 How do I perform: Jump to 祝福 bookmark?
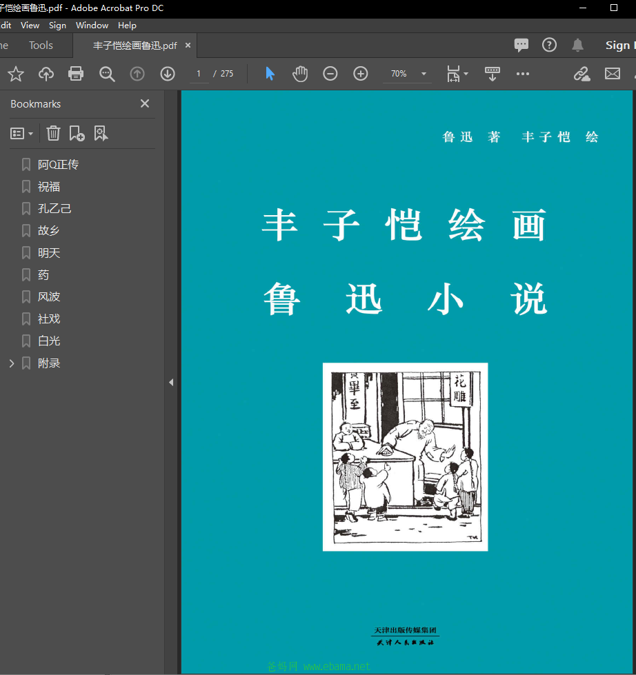point(49,187)
